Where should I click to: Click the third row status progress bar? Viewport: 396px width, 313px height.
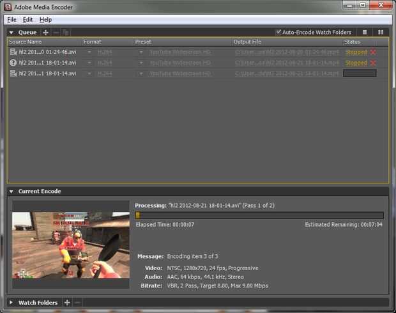[x=360, y=73]
